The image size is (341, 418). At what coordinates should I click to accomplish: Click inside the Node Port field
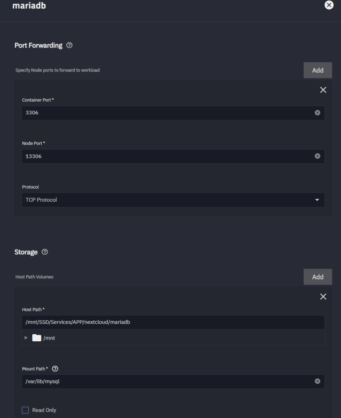pyautogui.click(x=164, y=156)
